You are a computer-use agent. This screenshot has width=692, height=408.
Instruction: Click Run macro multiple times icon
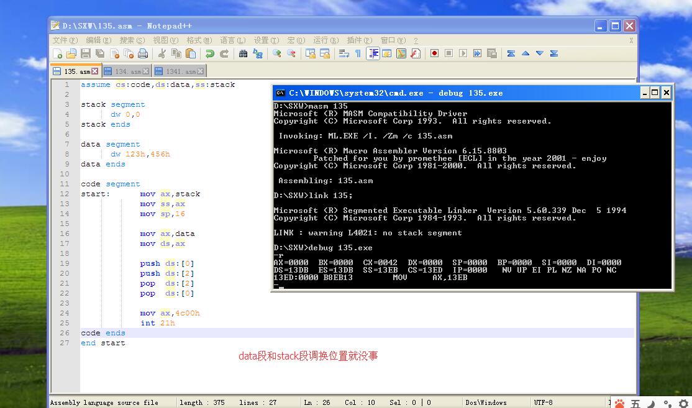pyautogui.click(x=478, y=54)
